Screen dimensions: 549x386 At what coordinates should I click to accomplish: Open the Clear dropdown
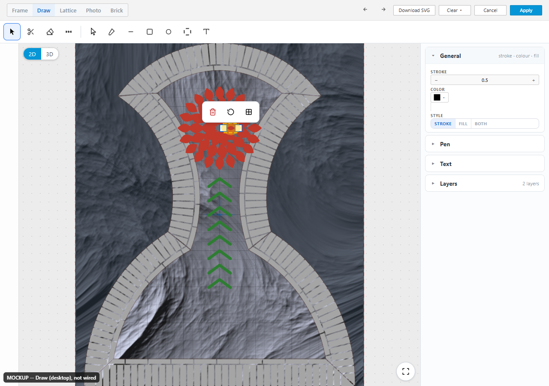click(x=455, y=10)
